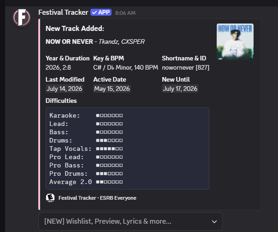This screenshot has height=232, width=278.
Task: Click the Pro Drums difficulty row
Action: pyautogui.click(x=86, y=173)
